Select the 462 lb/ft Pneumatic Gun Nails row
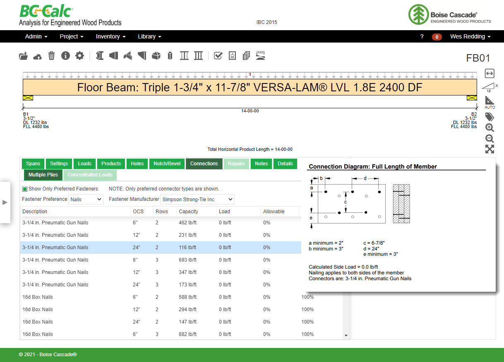The image size is (504, 362). (161, 223)
